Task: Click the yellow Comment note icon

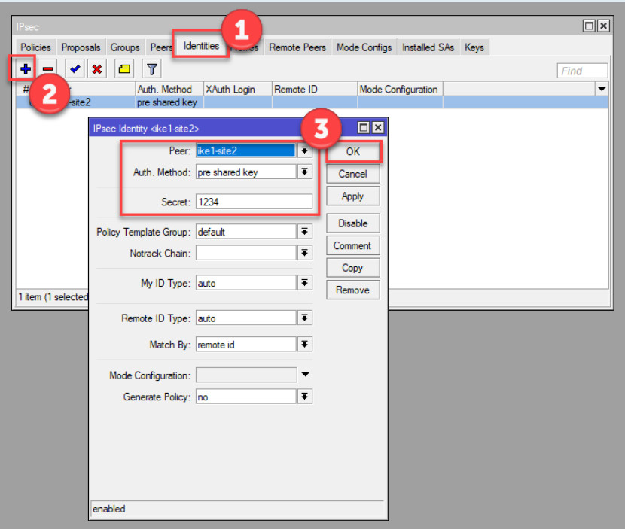Action: pos(124,69)
